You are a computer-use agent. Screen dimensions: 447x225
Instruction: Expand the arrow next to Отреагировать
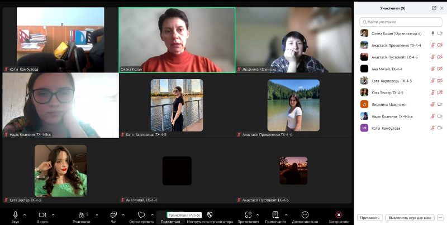[x=153, y=215]
